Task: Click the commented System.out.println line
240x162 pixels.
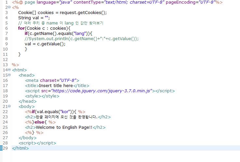Action: [x=82, y=39]
